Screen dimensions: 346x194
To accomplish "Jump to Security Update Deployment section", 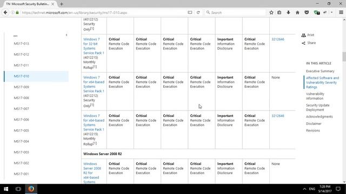I will tap(317, 108).
